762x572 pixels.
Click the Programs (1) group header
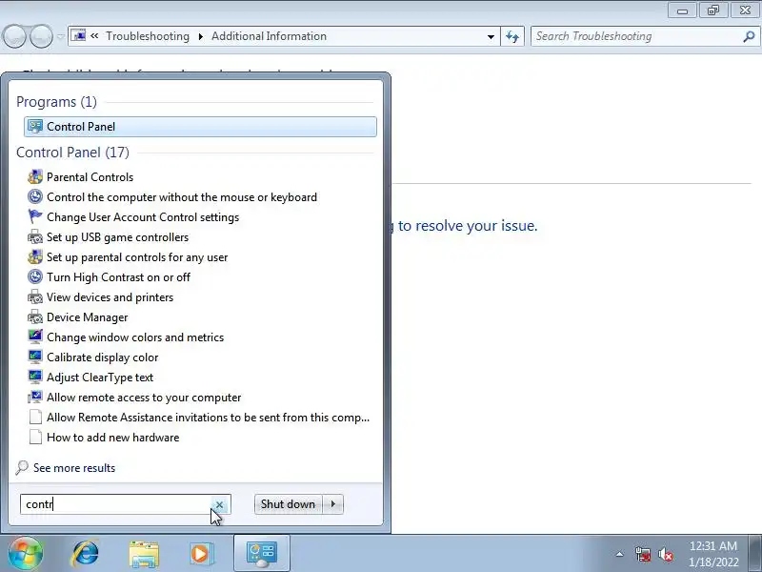tap(56, 102)
